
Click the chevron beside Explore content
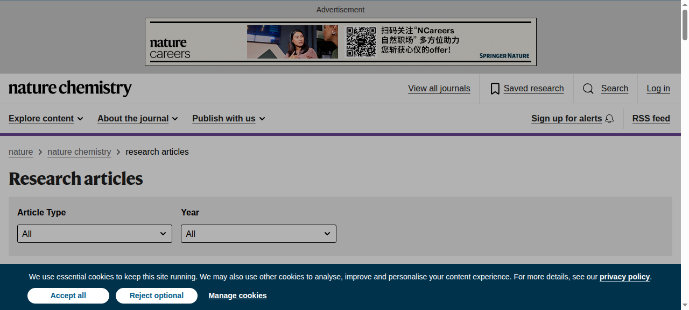[80, 119]
